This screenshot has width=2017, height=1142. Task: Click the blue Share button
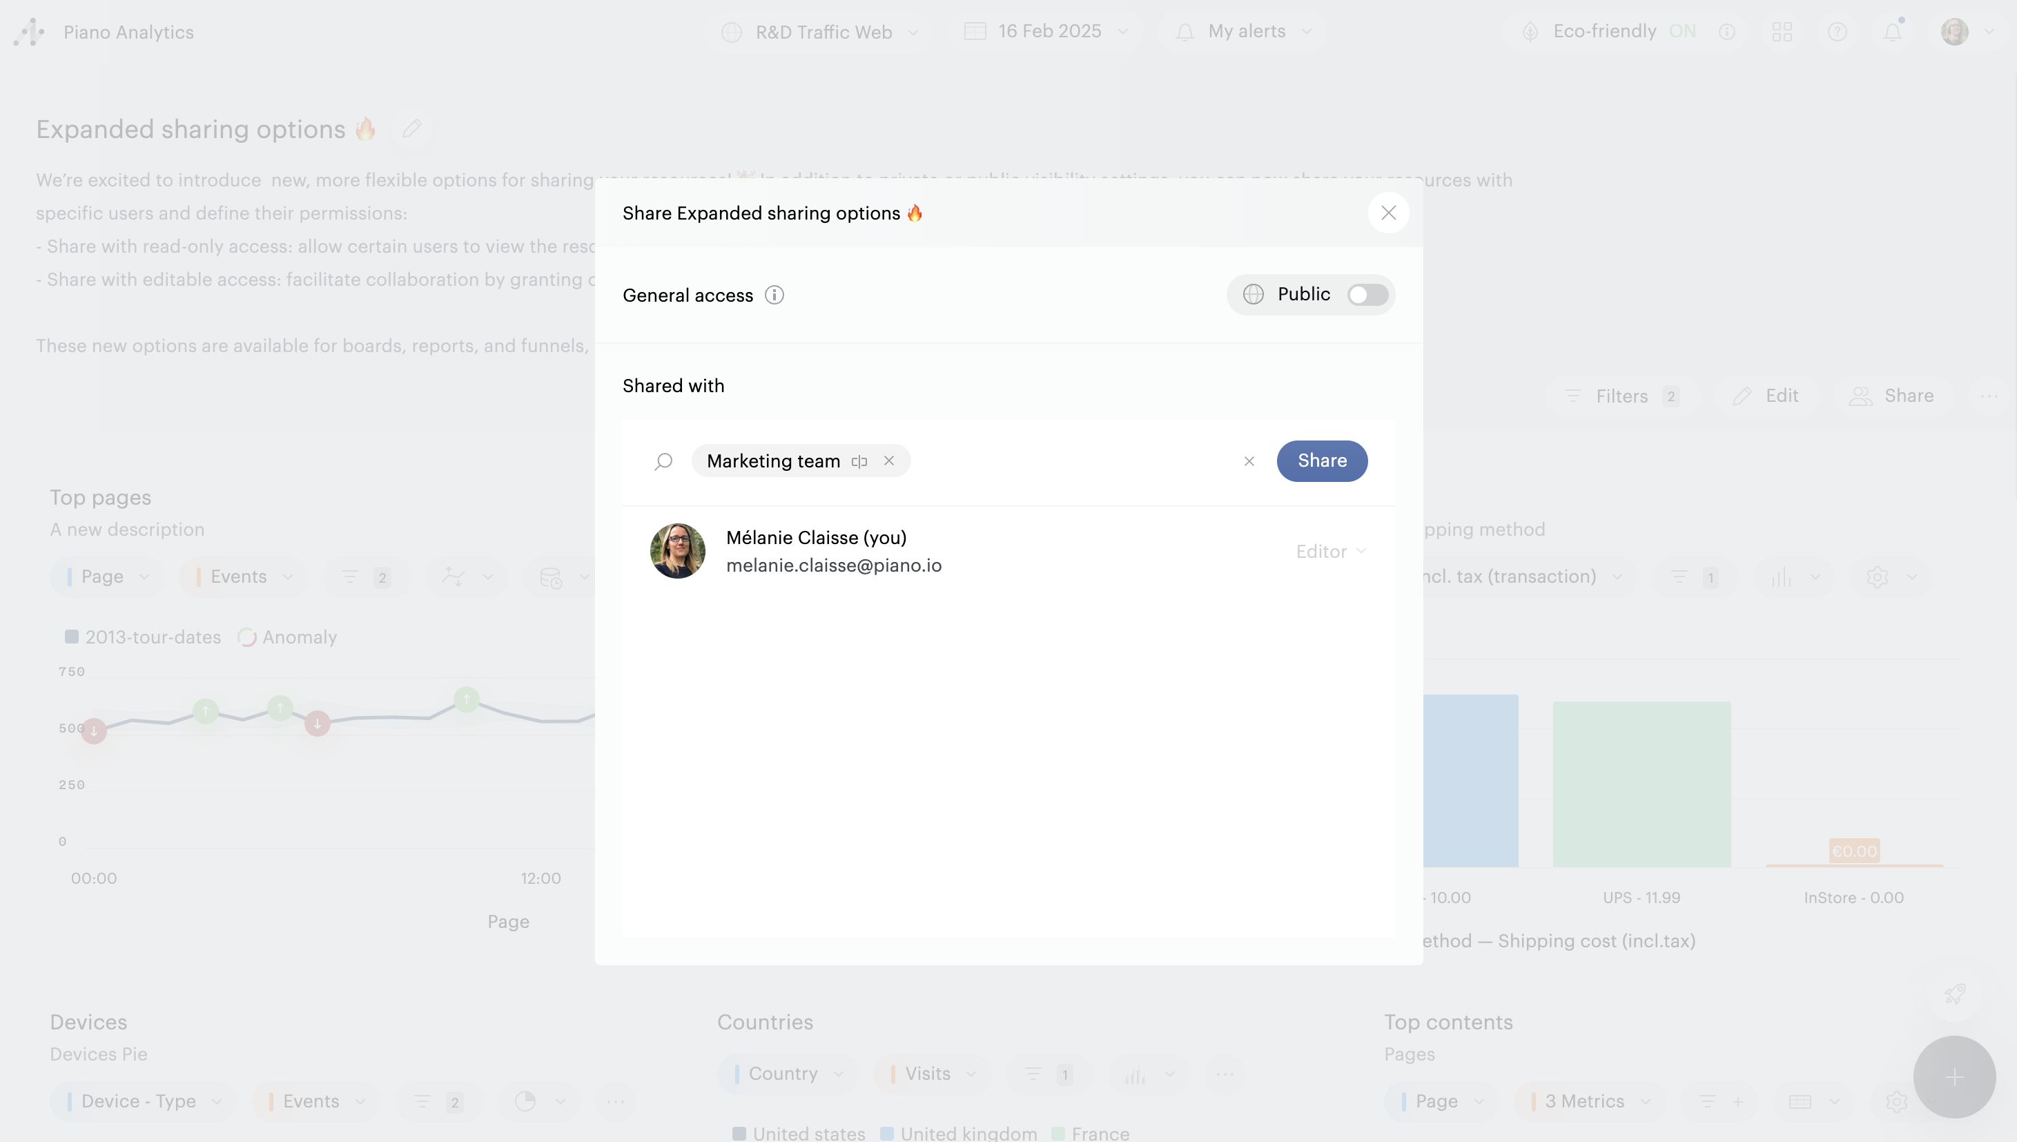click(1321, 461)
